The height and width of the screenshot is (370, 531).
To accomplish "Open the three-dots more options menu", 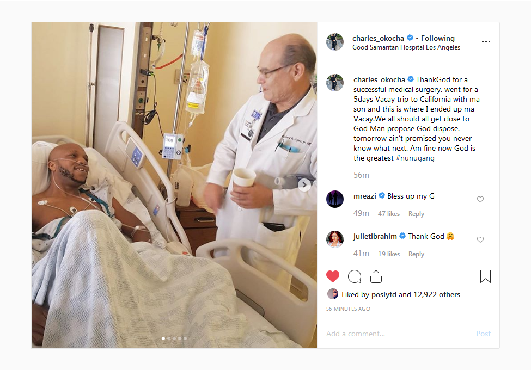I will [x=486, y=41].
